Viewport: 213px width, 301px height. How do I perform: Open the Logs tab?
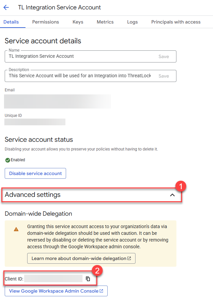132,22
